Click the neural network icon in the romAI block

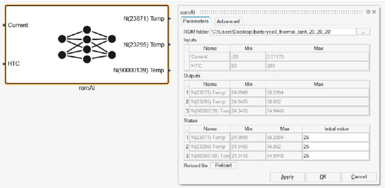pyautogui.click(x=87, y=45)
